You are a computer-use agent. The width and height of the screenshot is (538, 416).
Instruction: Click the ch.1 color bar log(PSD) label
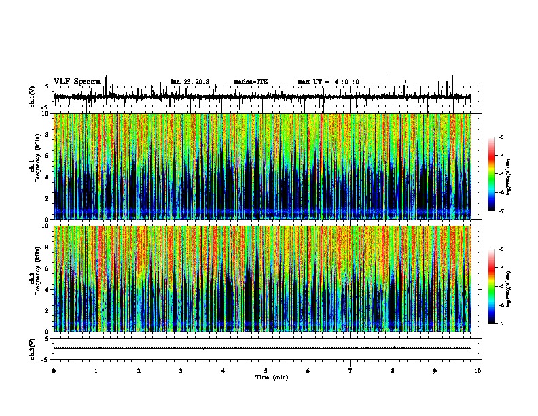[509, 177]
